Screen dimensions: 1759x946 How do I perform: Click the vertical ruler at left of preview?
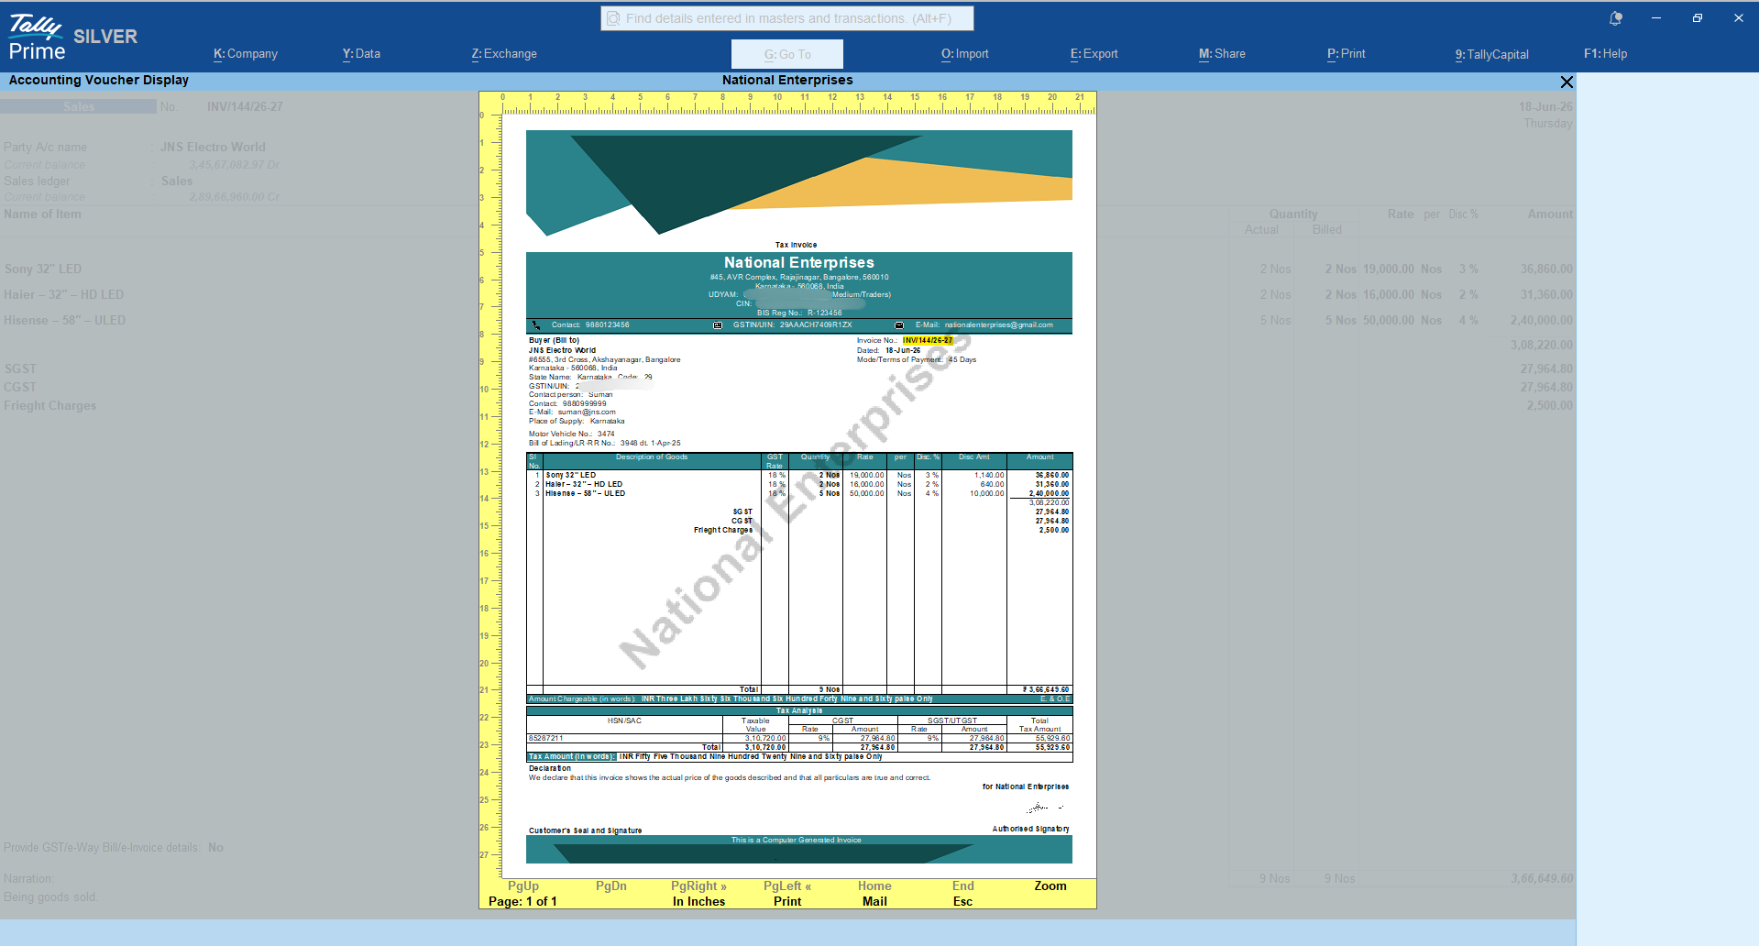click(x=490, y=497)
